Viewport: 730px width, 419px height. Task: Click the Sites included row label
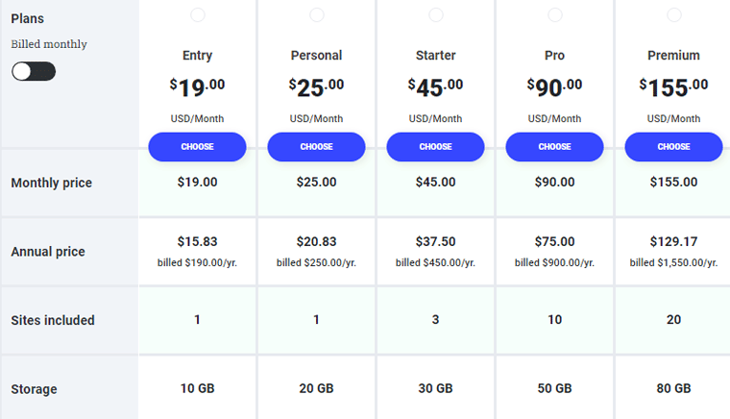[53, 321]
